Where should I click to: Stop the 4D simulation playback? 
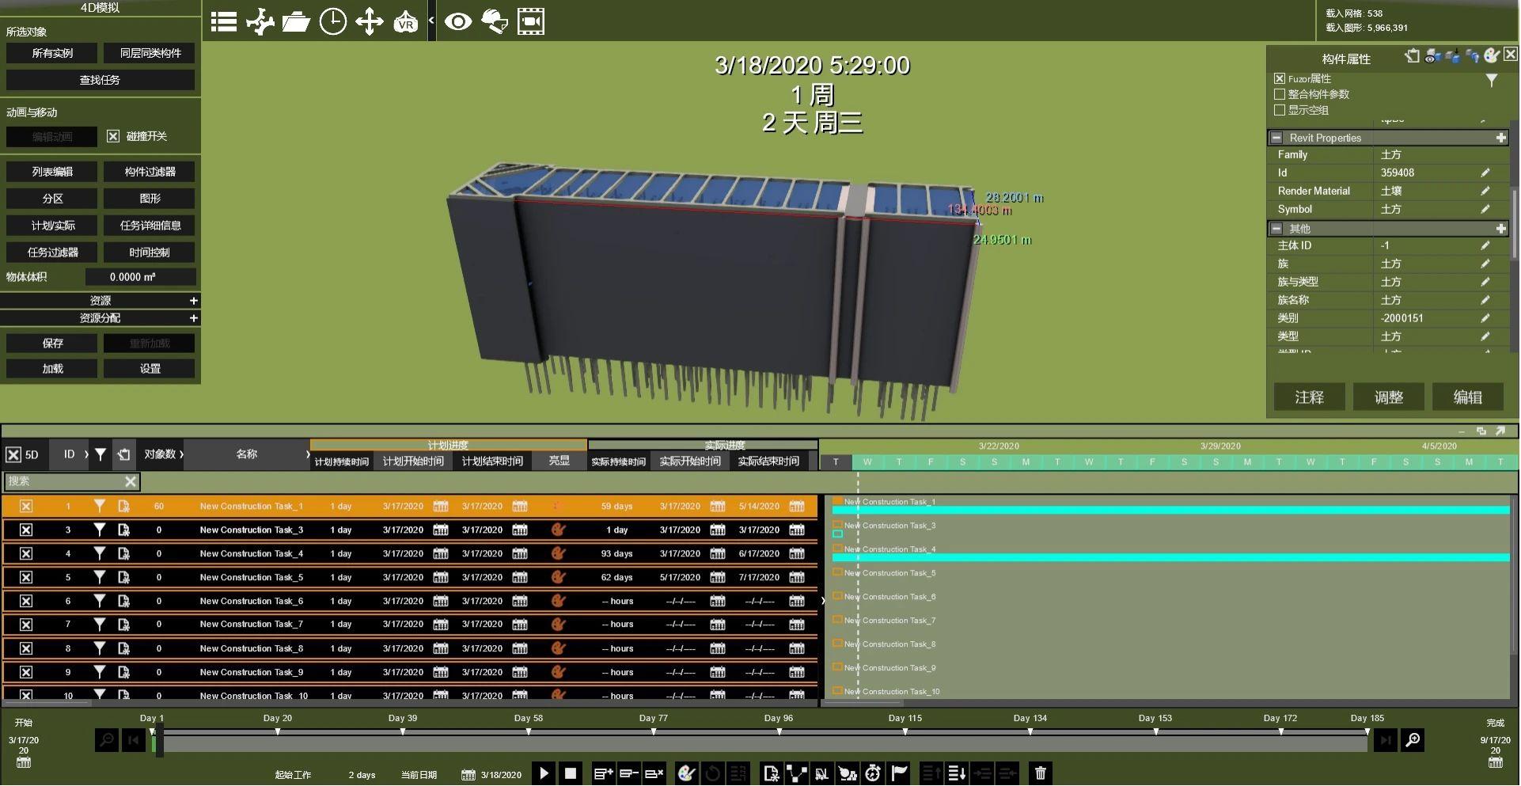(x=571, y=774)
